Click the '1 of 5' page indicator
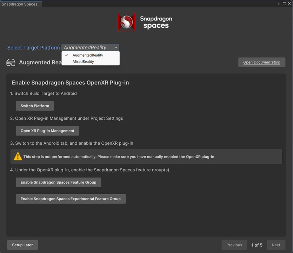This screenshot has width=293, height=253. point(257,245)
